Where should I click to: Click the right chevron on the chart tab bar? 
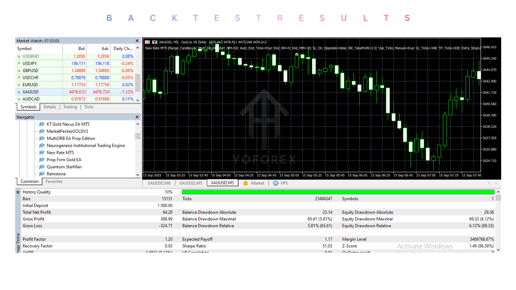(x=495, y=182)
